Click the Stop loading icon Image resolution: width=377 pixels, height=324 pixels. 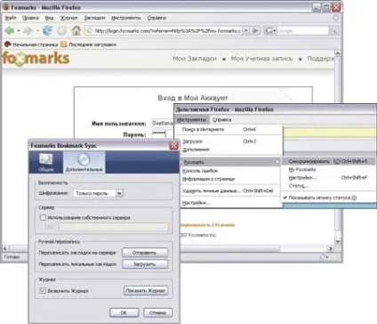coord(62,30)
